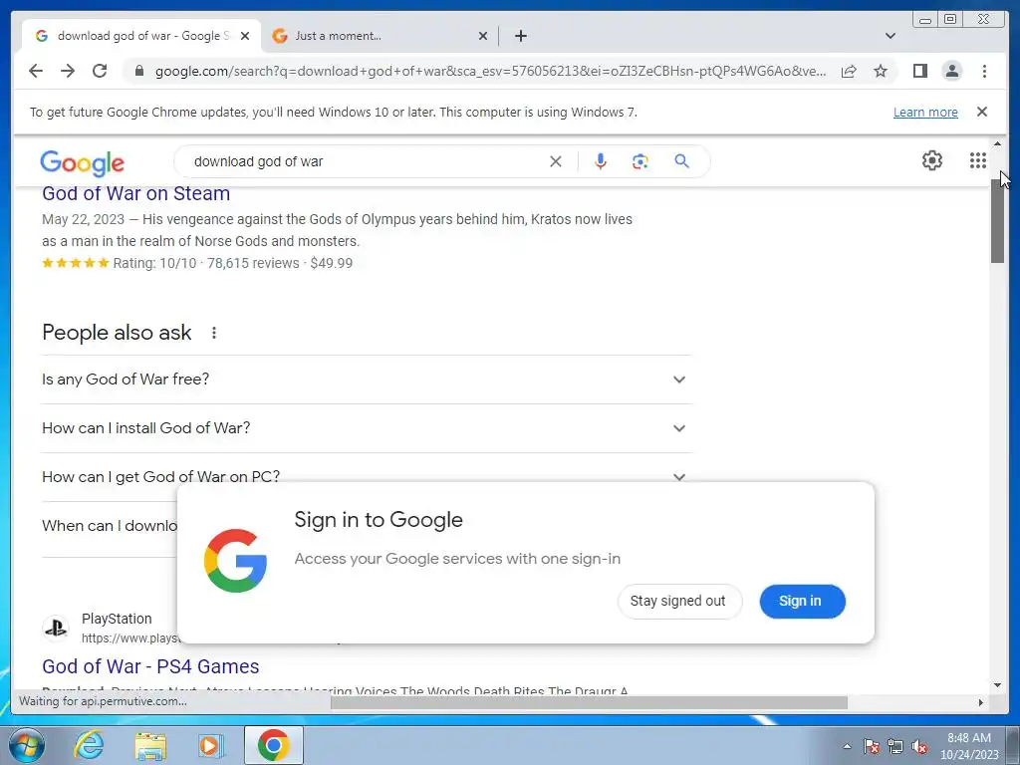1020x765 pixels.
Task: Open the Google apps grid
Action: click(978, 160)
